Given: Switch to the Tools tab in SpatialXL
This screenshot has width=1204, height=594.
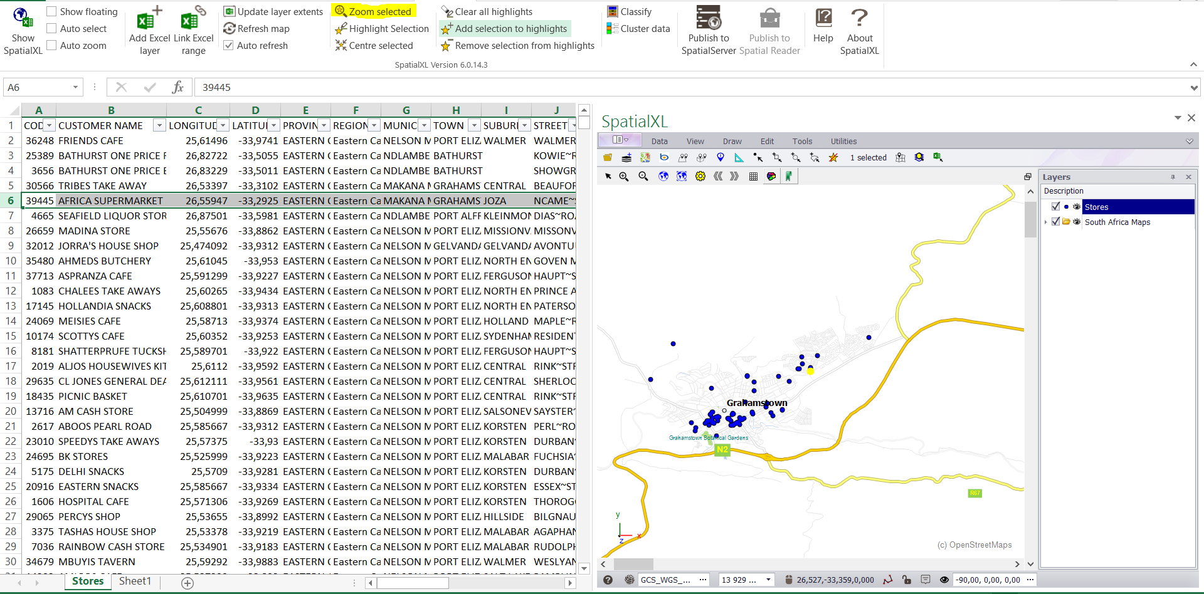Looking at the screenshot, I should (x=802, y=141).
